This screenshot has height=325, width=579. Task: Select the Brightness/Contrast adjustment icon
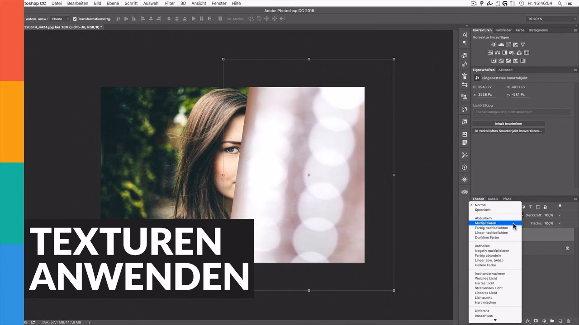pos(494,44)
